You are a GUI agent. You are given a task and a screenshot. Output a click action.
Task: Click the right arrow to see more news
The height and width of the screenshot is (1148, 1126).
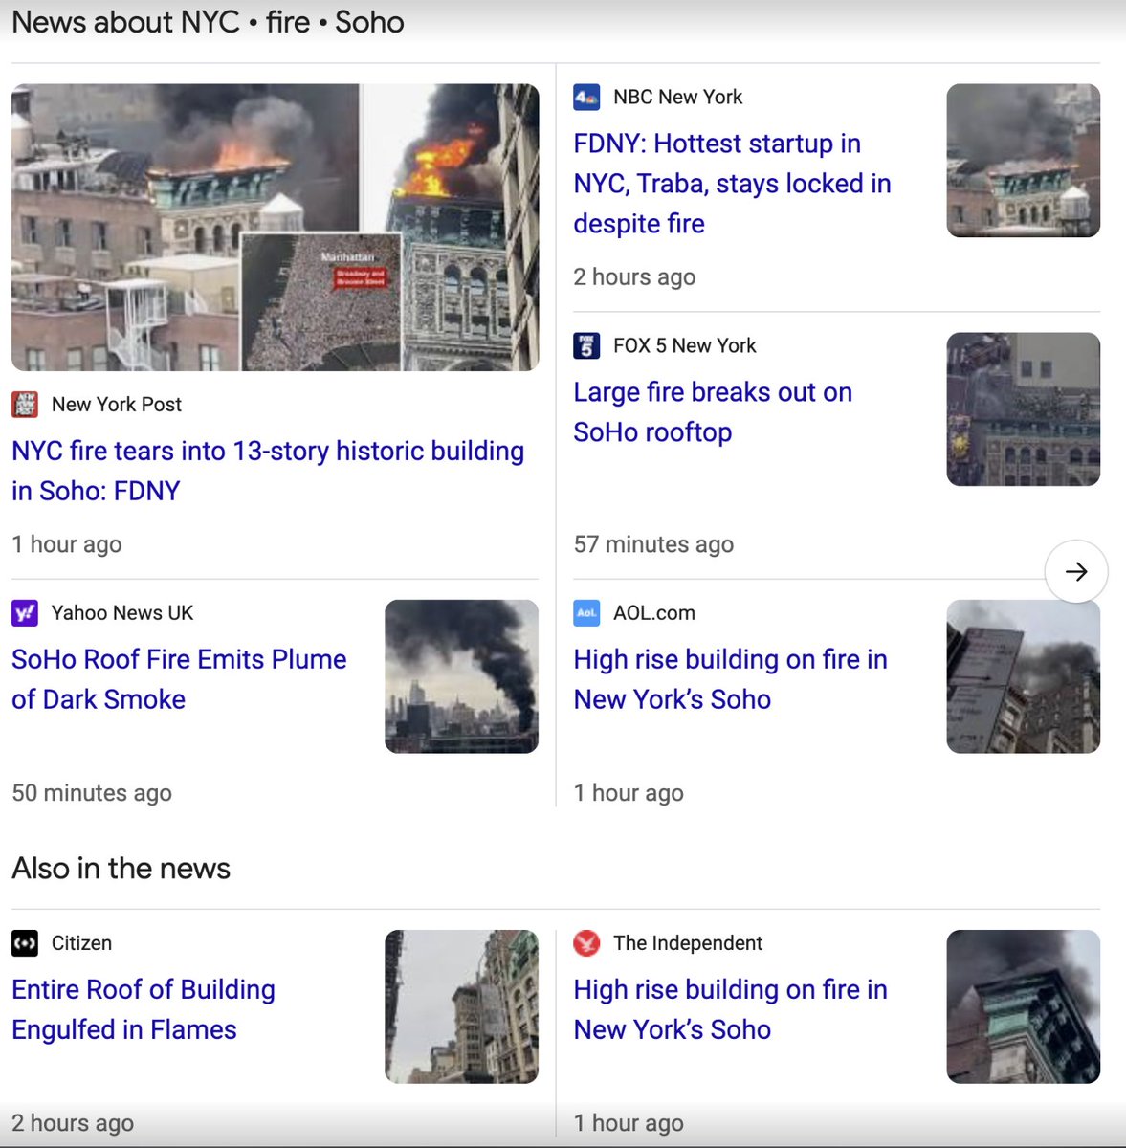1076,571
